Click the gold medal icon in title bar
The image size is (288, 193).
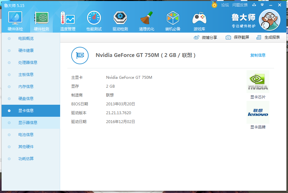214,5
